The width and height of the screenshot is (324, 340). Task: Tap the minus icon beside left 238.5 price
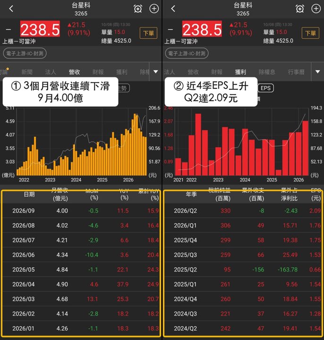pyautogui.click(x=8, y=29)
